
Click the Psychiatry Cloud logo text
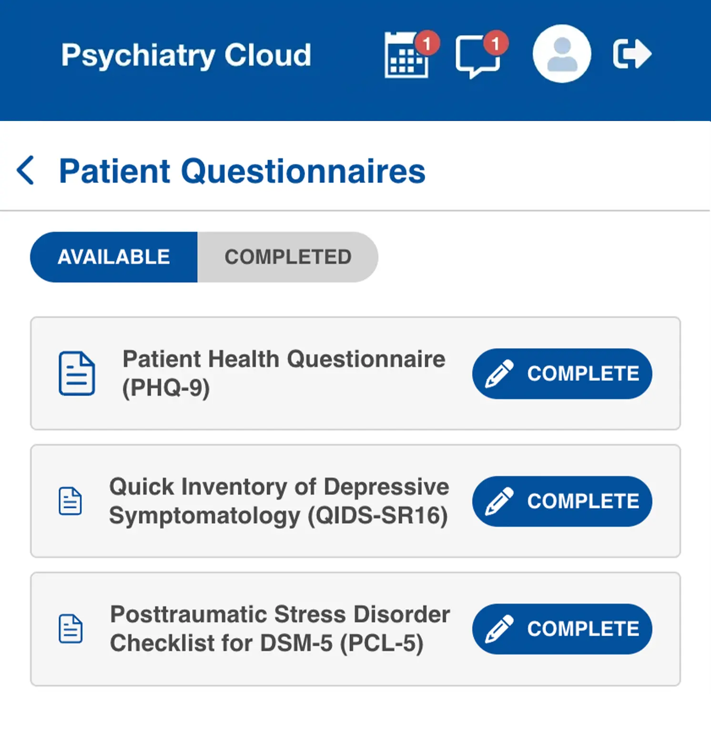click(186, 55)
